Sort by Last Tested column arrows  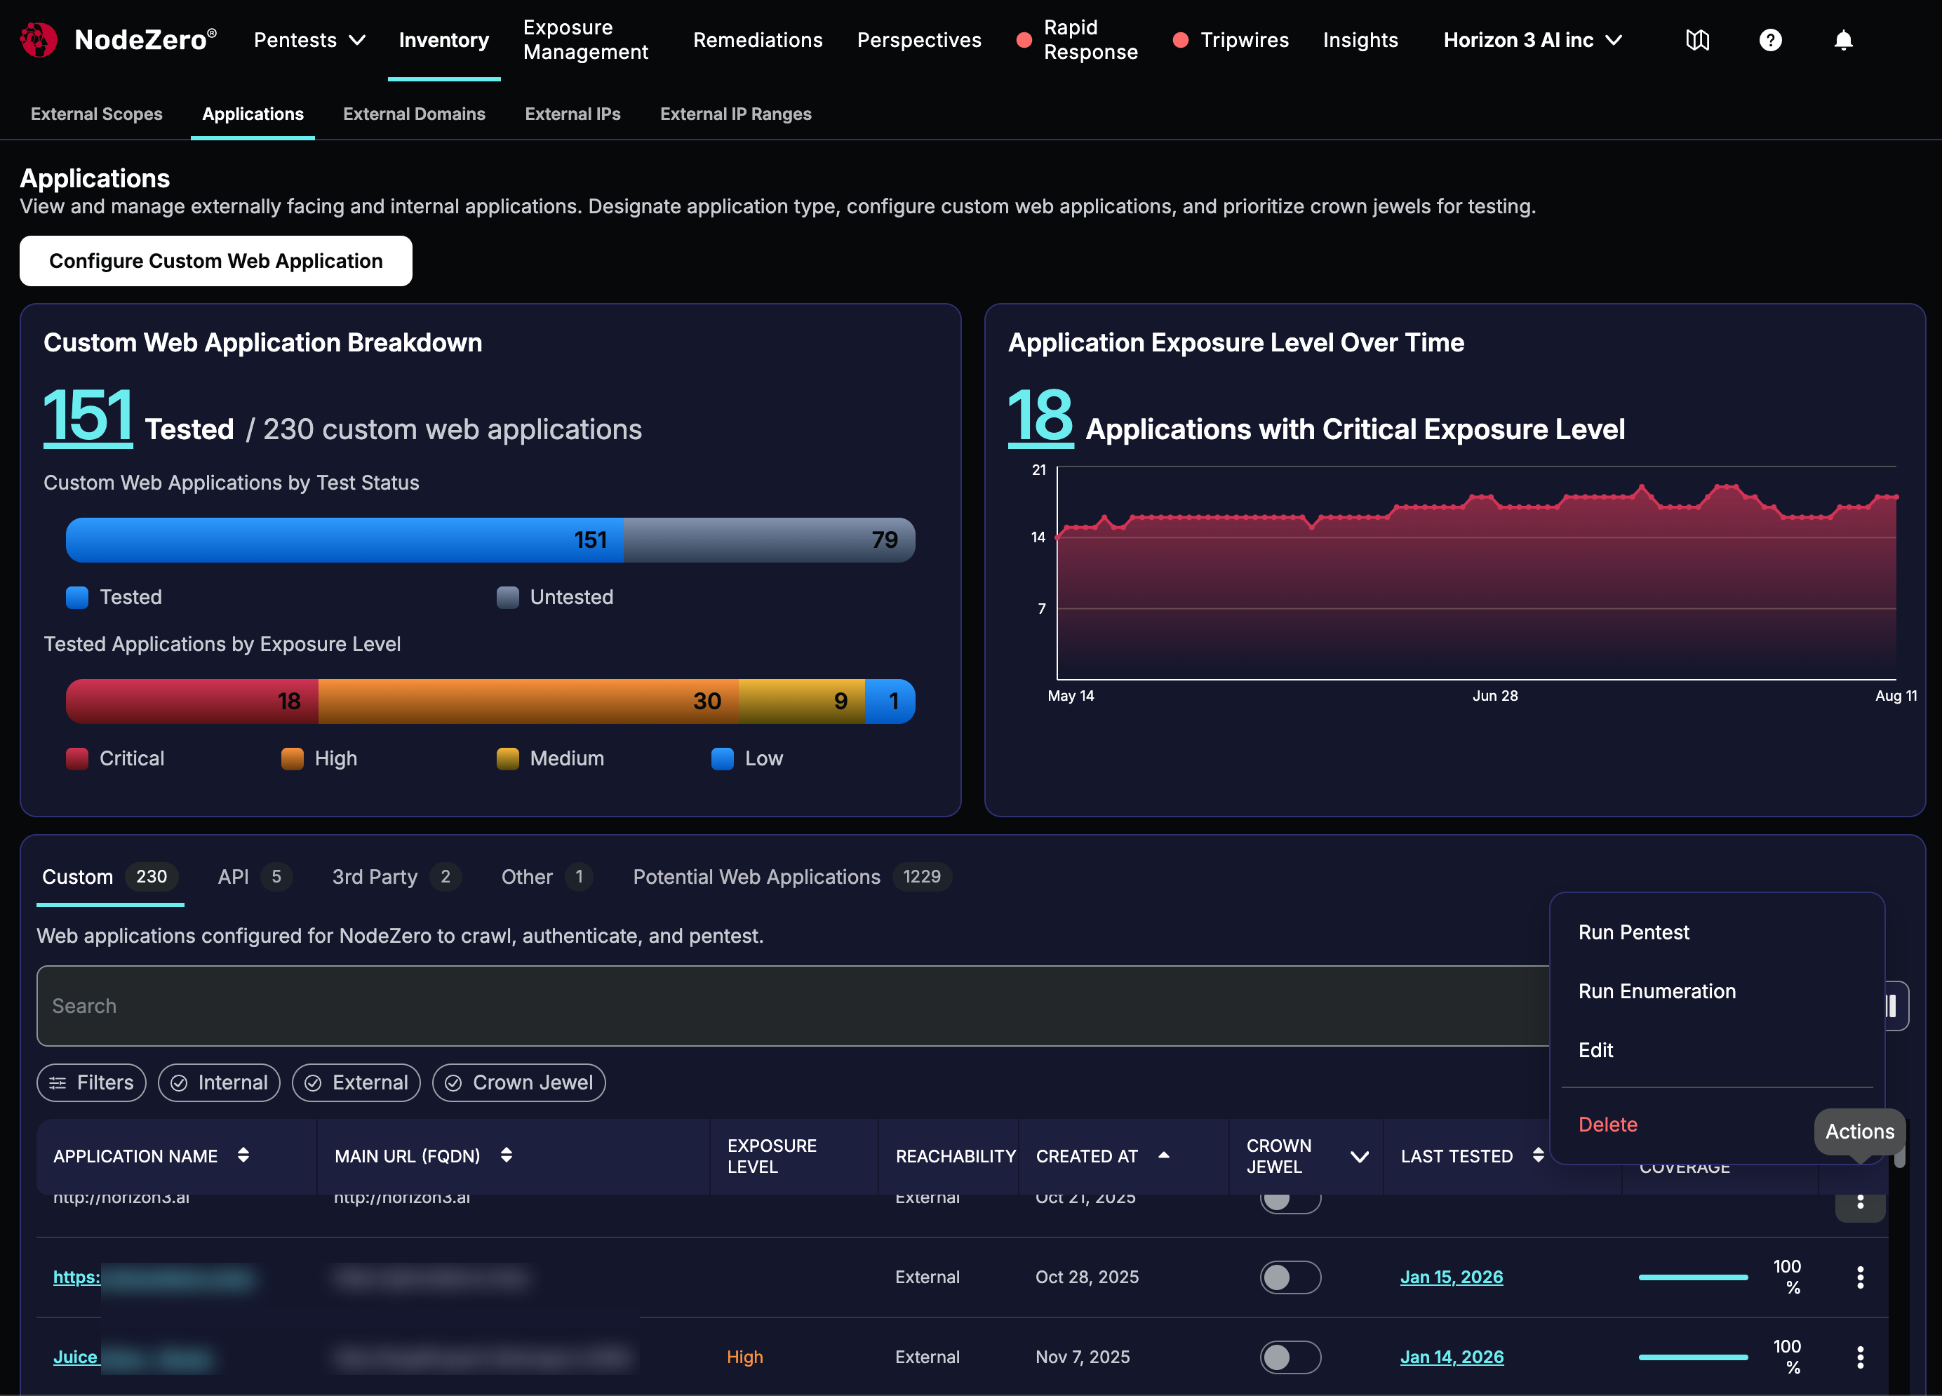click(1538, 1155)
